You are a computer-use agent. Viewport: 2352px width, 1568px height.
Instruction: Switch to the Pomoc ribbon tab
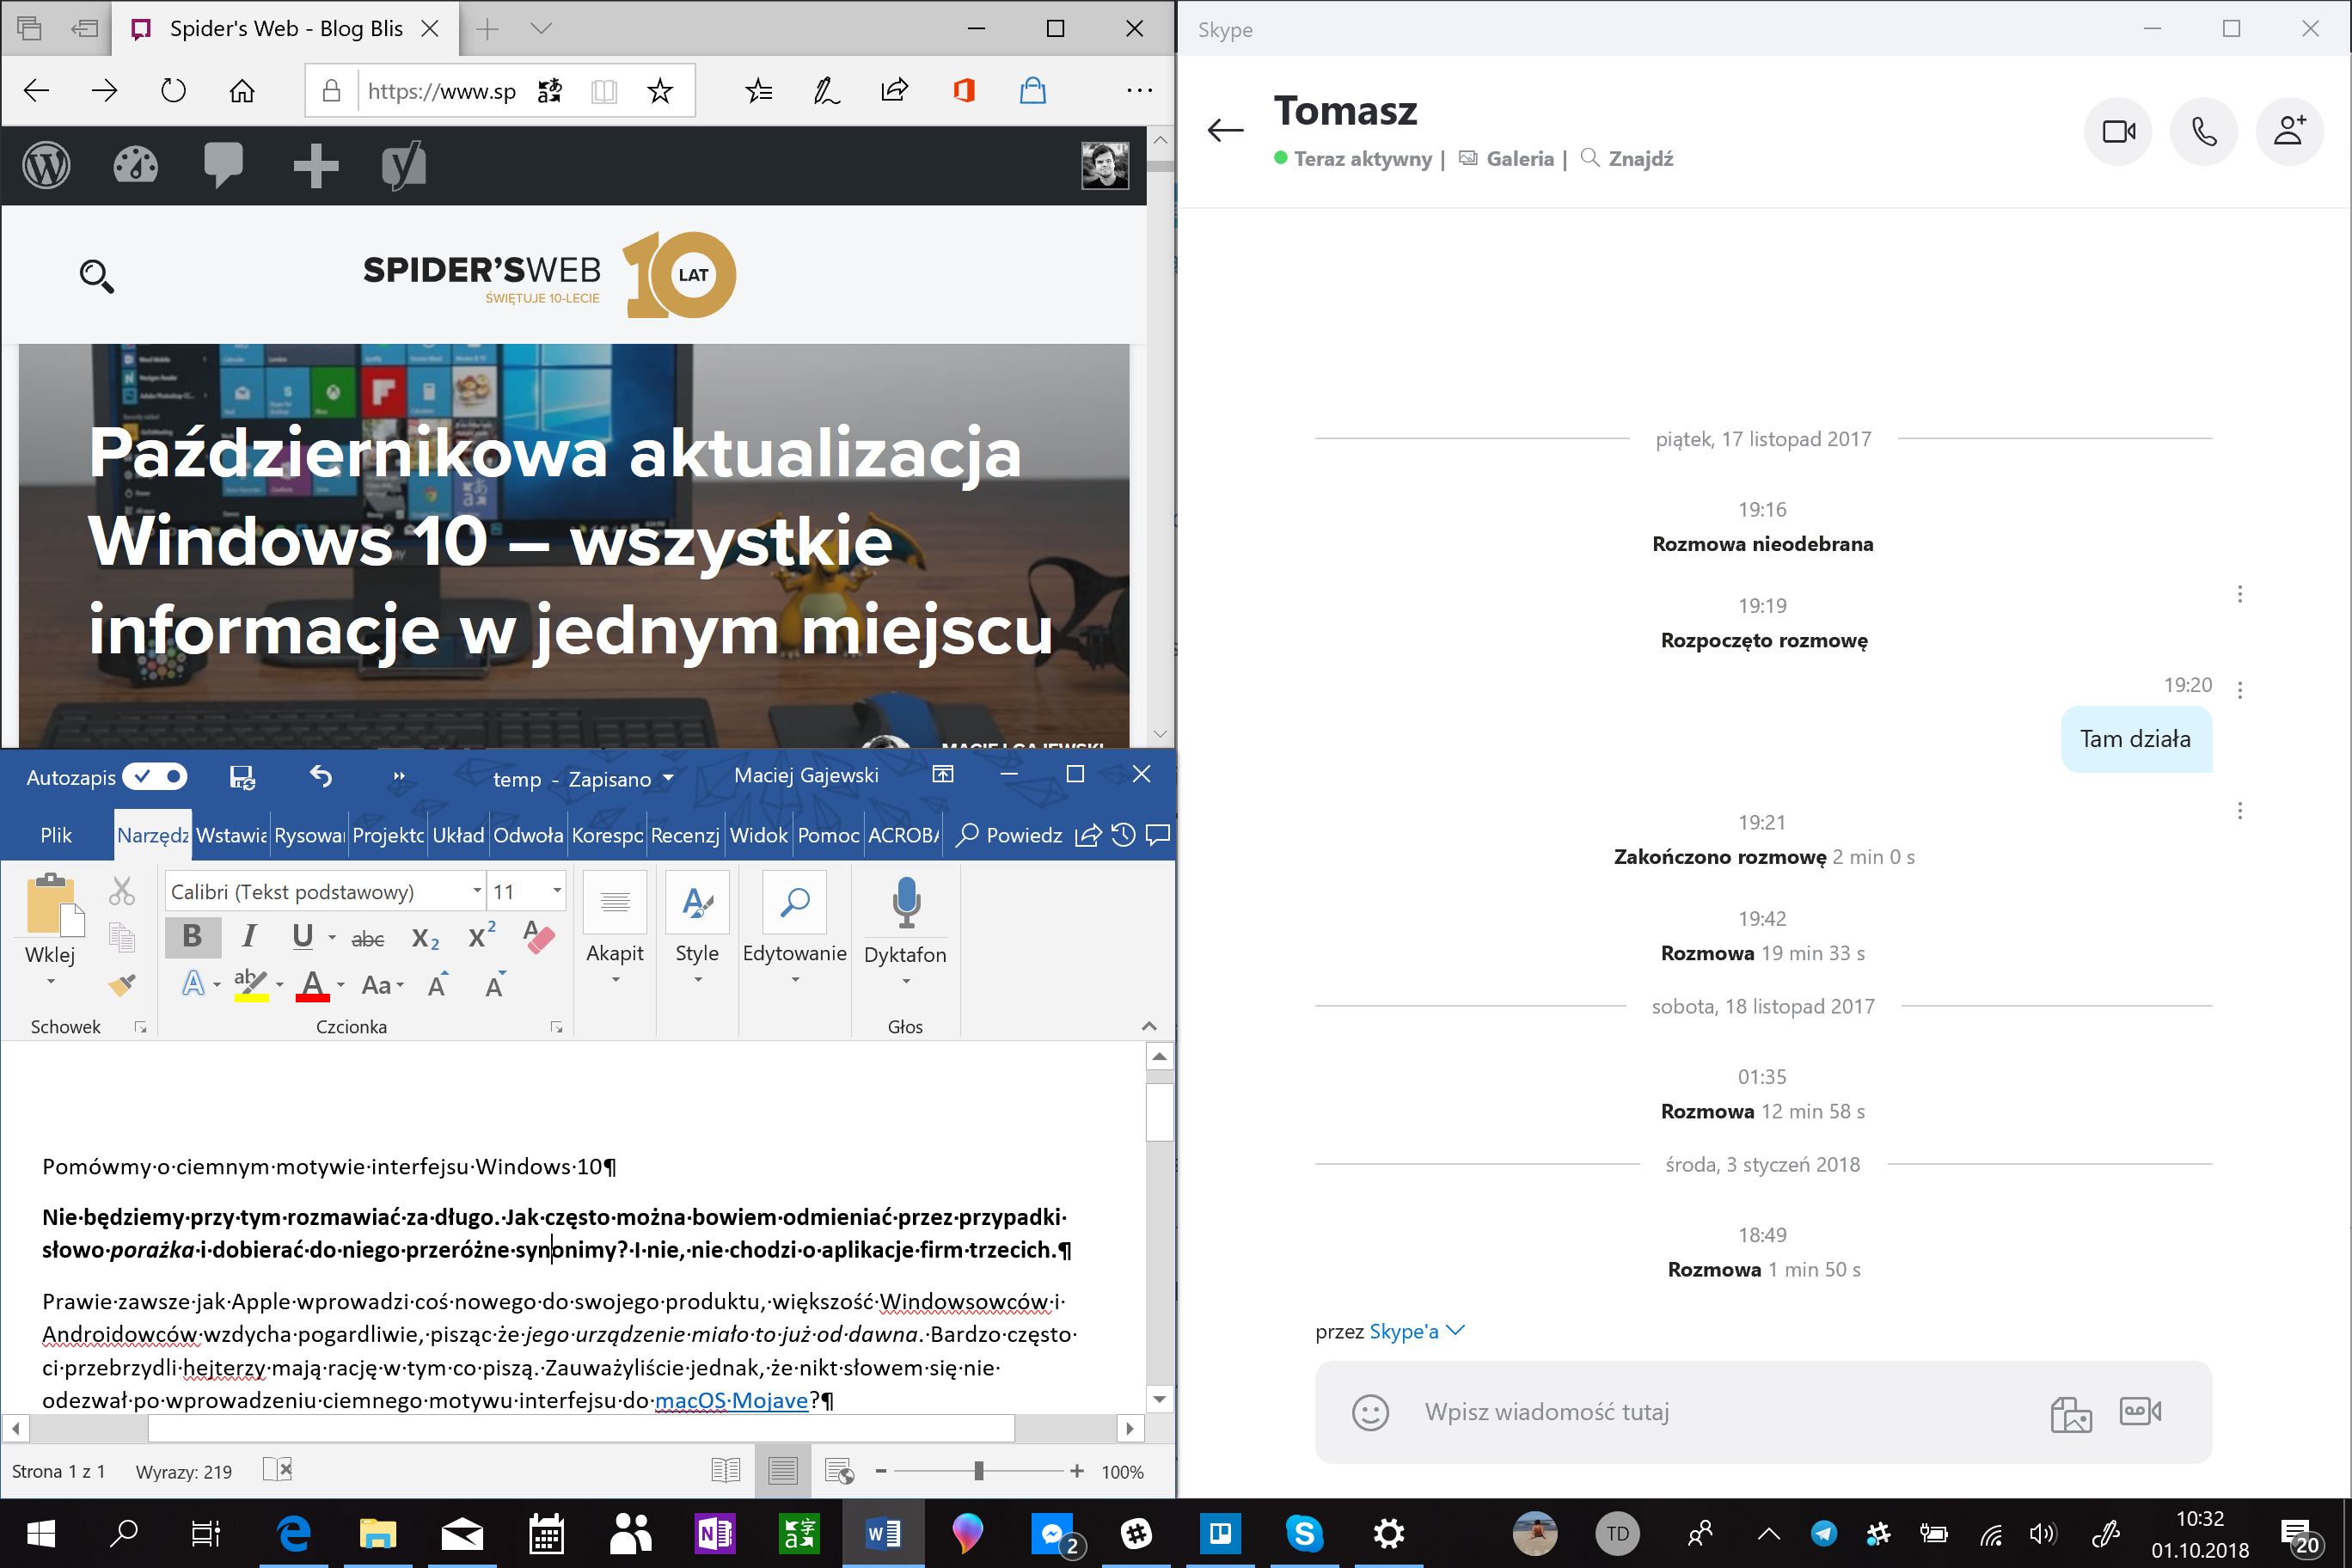(828, 835)
